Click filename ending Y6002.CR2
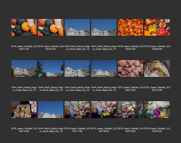181x143 pixels. click(50, 48)
